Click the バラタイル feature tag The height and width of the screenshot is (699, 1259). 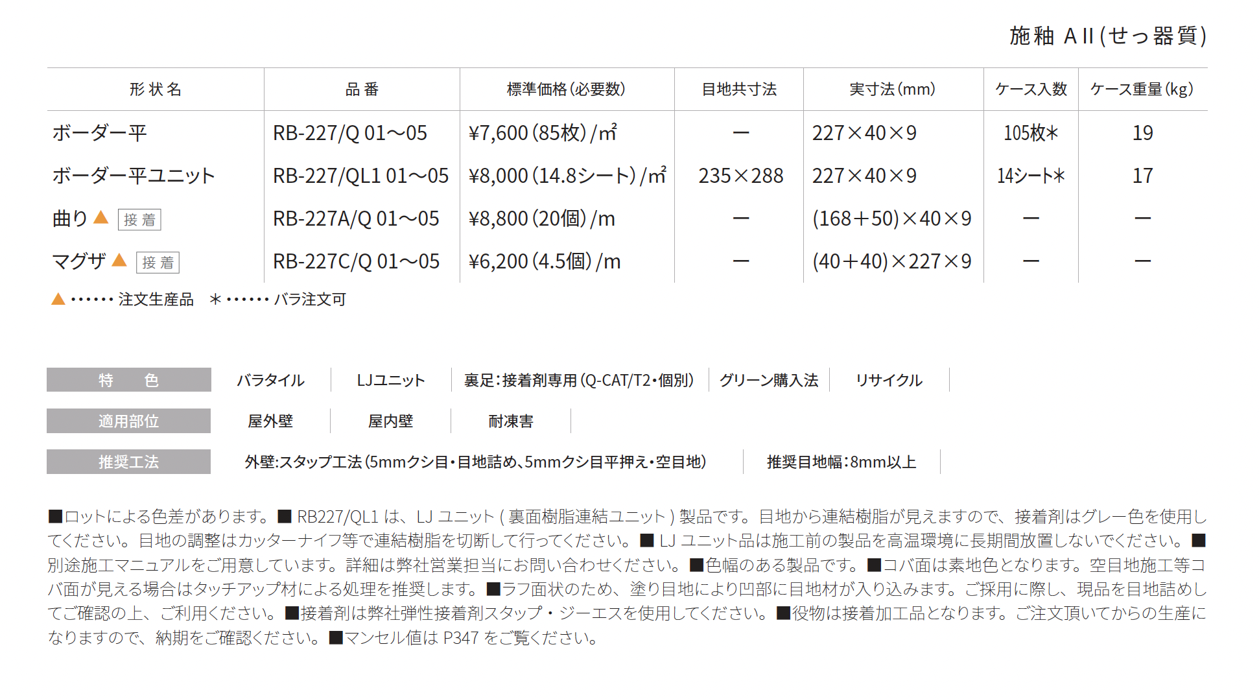270,380
